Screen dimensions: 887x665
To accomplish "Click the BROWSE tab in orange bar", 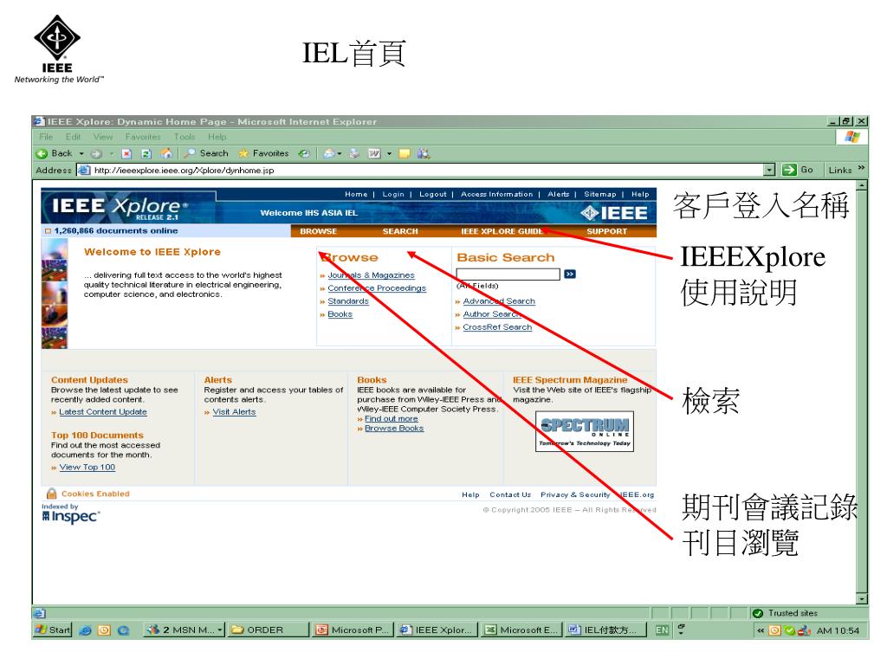I will pyautogui.click(x=319, y=231).
